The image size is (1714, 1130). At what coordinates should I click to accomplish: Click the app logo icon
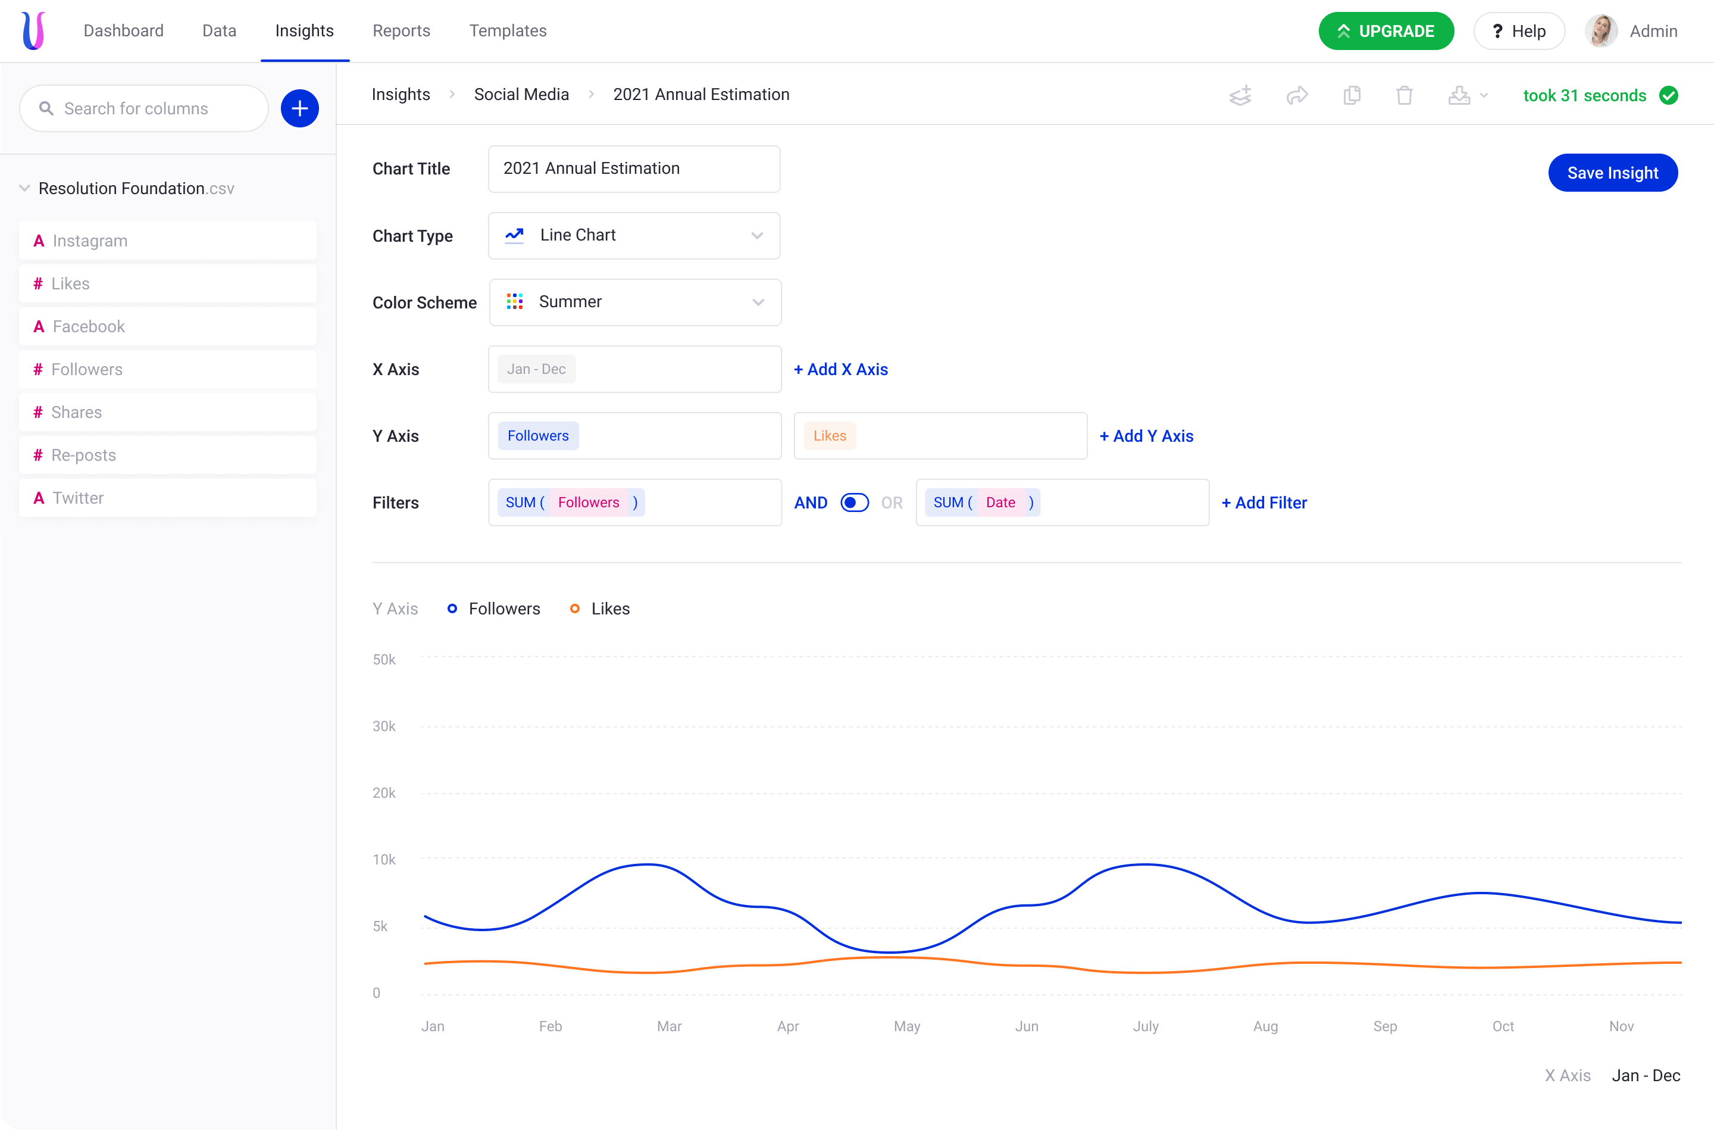33,31
